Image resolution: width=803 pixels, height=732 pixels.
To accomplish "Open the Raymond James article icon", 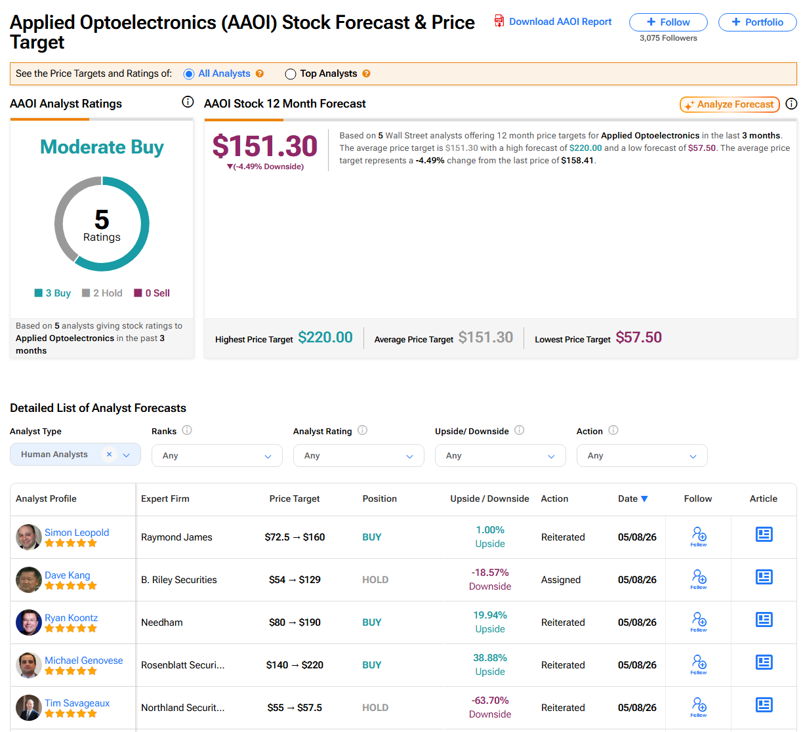I will tap(764, 535).
